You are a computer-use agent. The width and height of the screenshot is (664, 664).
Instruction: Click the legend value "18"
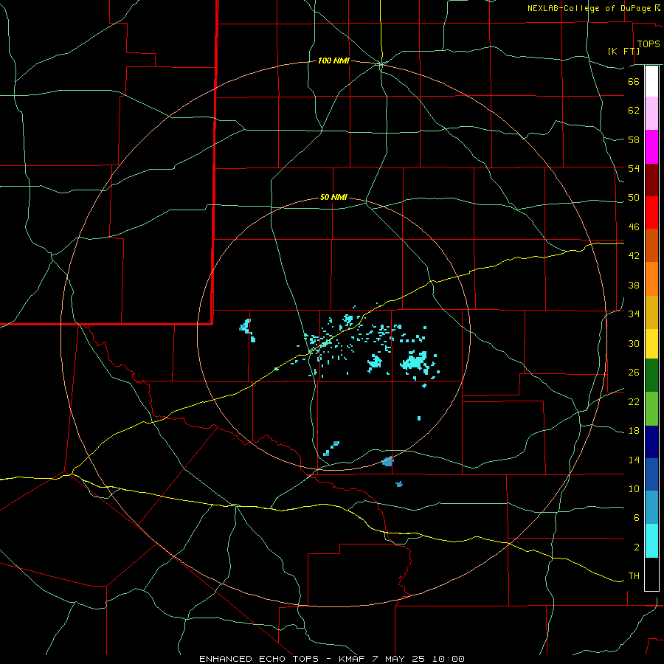click(x=634, y=431)
